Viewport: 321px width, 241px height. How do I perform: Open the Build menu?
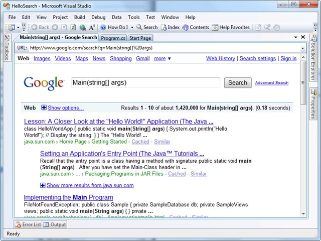79,17
